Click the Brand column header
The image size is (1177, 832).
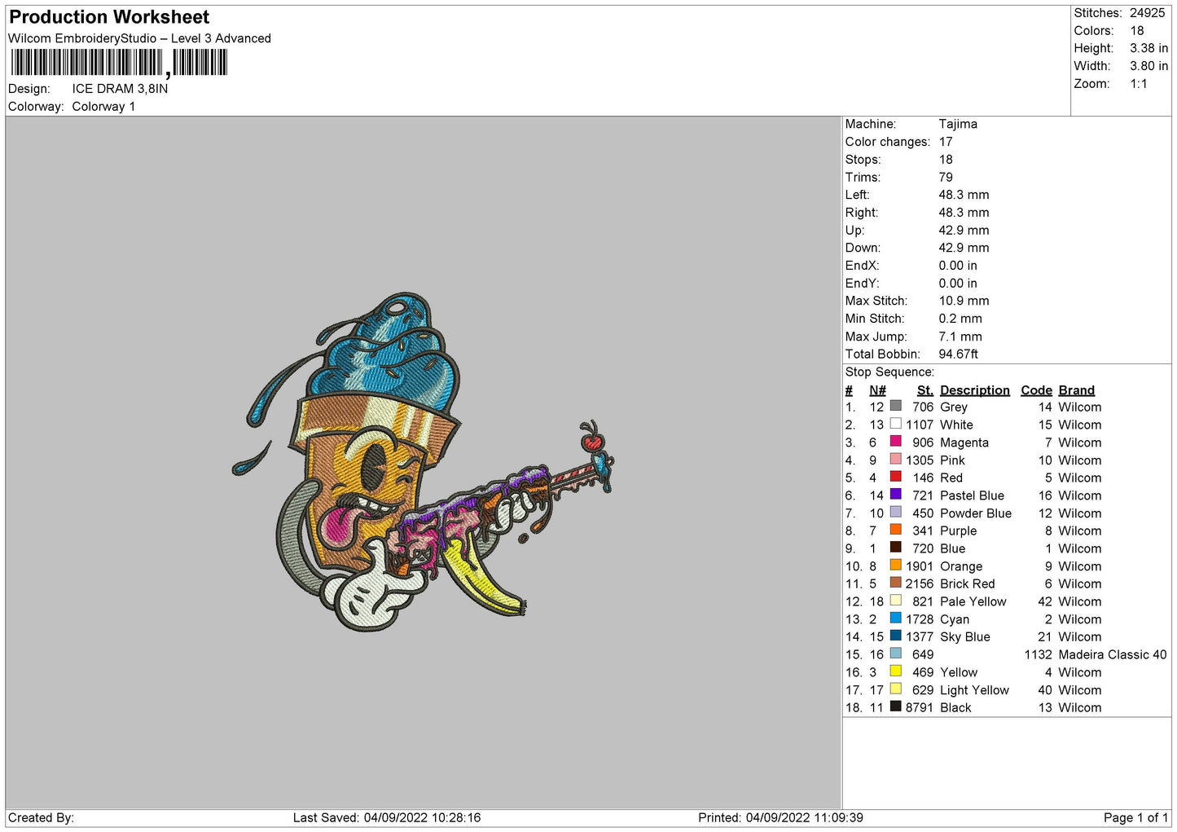point(1076,390)
